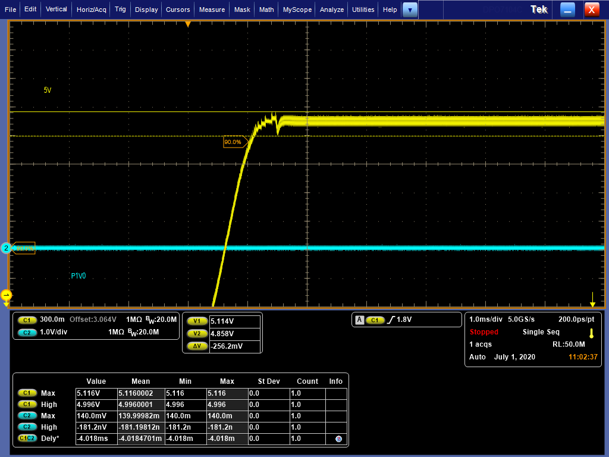Open the Help menu
The height and width of the screenshot is (457, 609).
pyautogui.click(x=390, y=10)
